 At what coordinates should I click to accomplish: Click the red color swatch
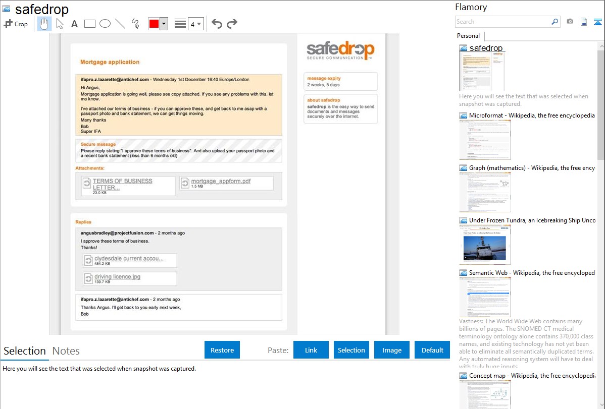click(x=154, y=24)
